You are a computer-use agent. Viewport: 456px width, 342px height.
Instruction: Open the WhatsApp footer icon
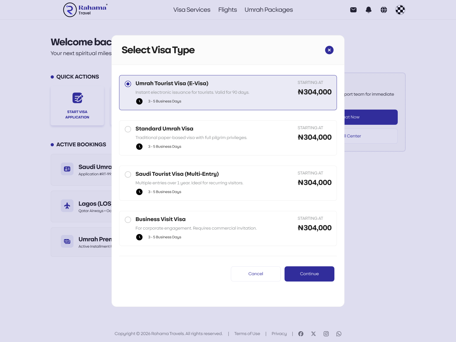[339, 334]
